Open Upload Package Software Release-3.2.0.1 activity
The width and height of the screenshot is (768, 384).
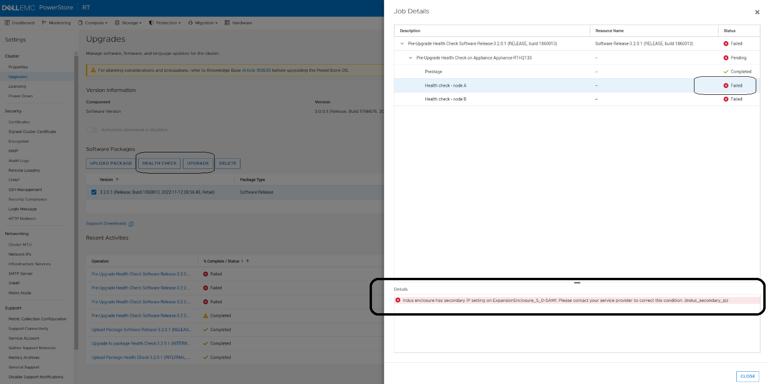tap(141, 330)
